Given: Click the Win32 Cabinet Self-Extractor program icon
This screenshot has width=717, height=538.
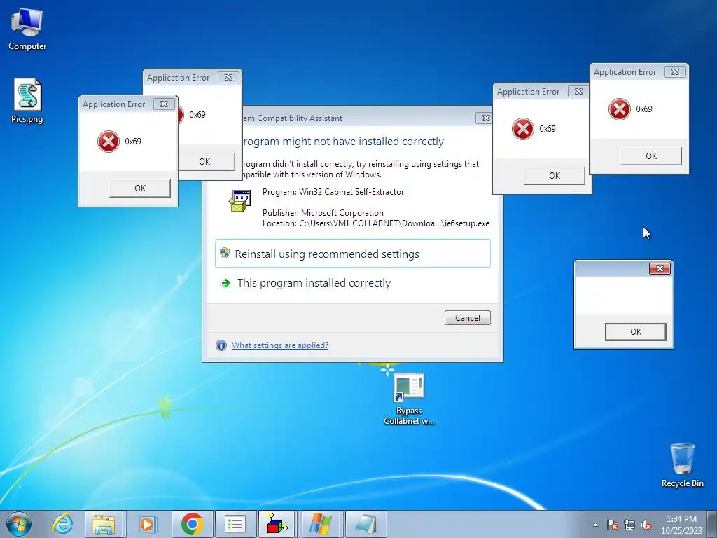Looking at the screenshot, I should (x=240, y=200).
